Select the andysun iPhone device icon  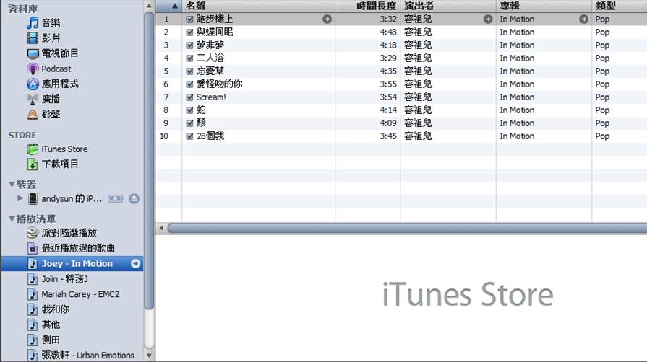tap(33, 198)
